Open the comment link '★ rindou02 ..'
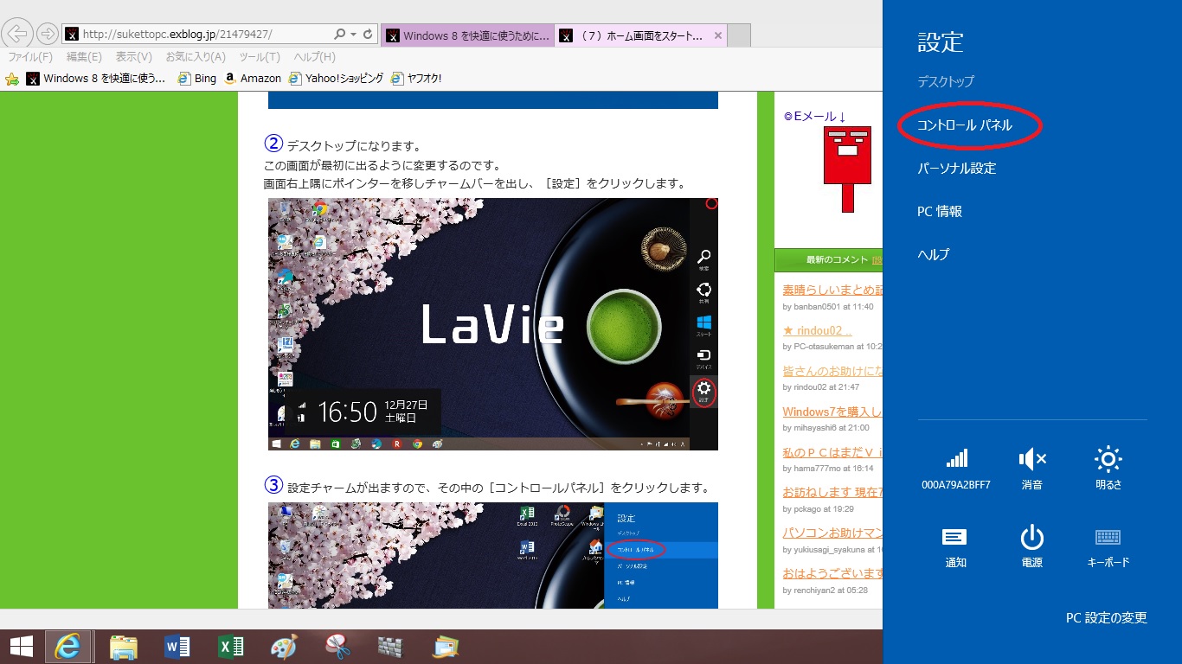 coord(817,330)
